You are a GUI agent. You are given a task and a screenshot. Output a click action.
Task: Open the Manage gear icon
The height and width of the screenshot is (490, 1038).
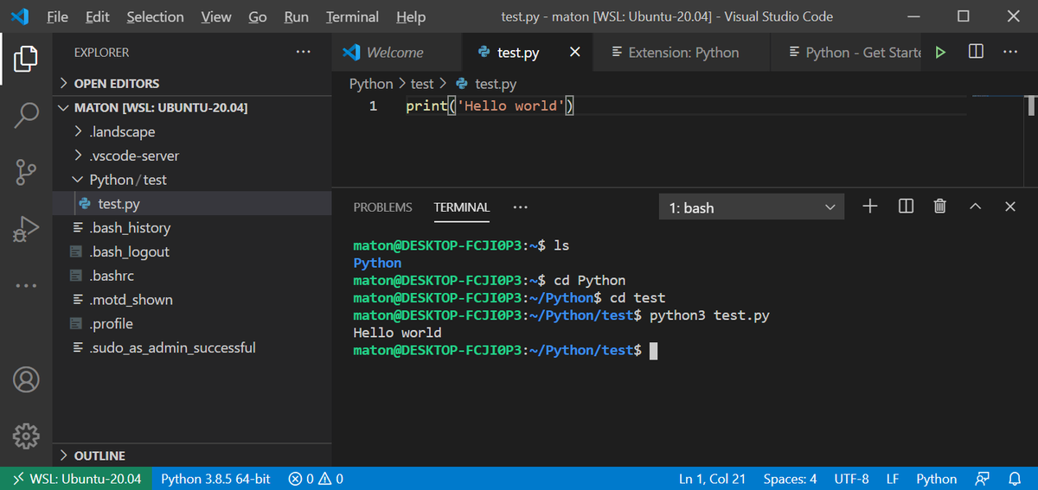pyautogui.click(x=26, y=436)
